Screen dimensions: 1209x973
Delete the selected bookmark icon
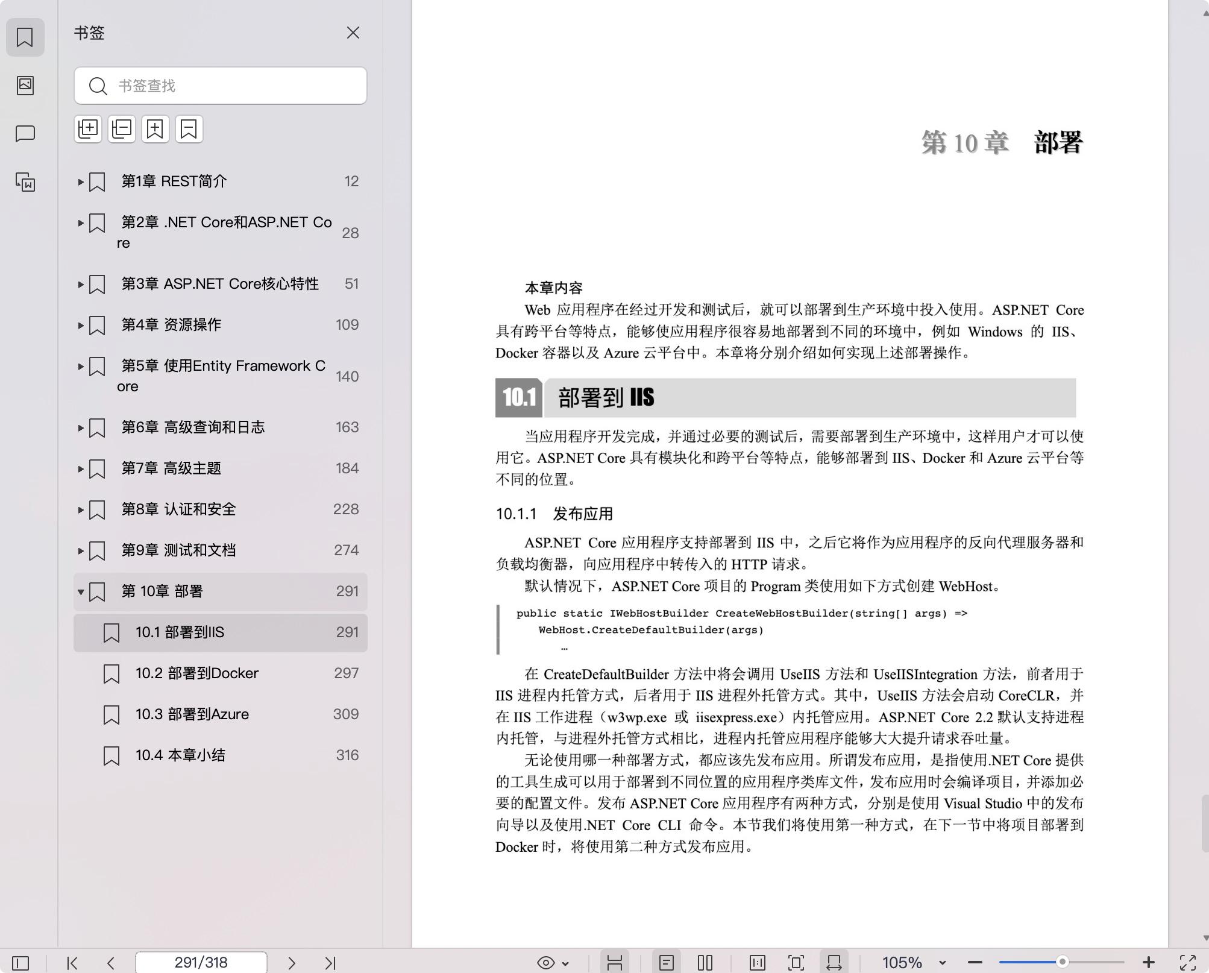[x=189, y=129]
